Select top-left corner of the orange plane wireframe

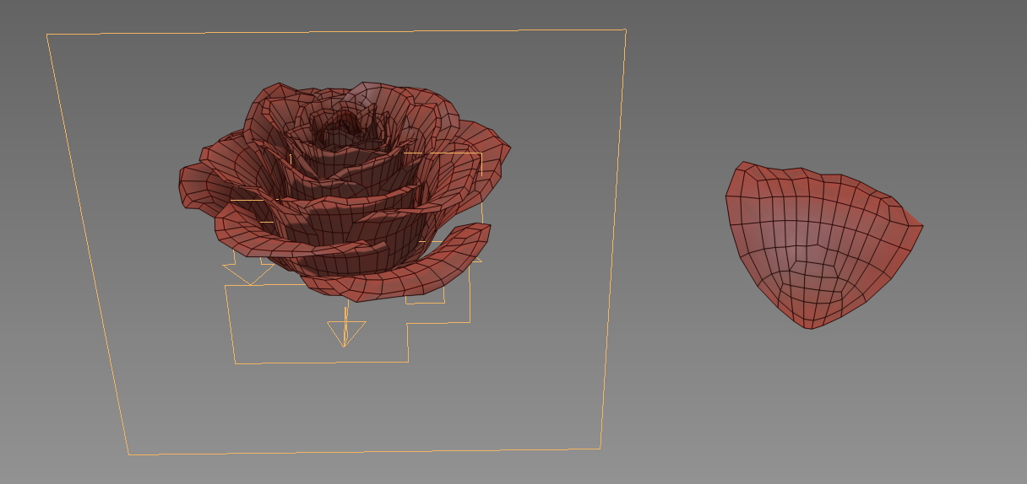46,35
